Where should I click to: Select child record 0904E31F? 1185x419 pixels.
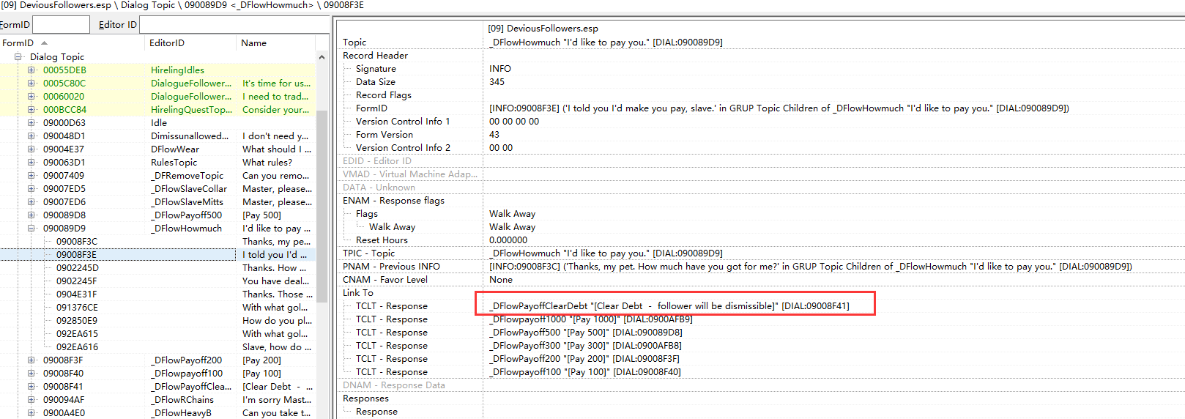(77, 294)
